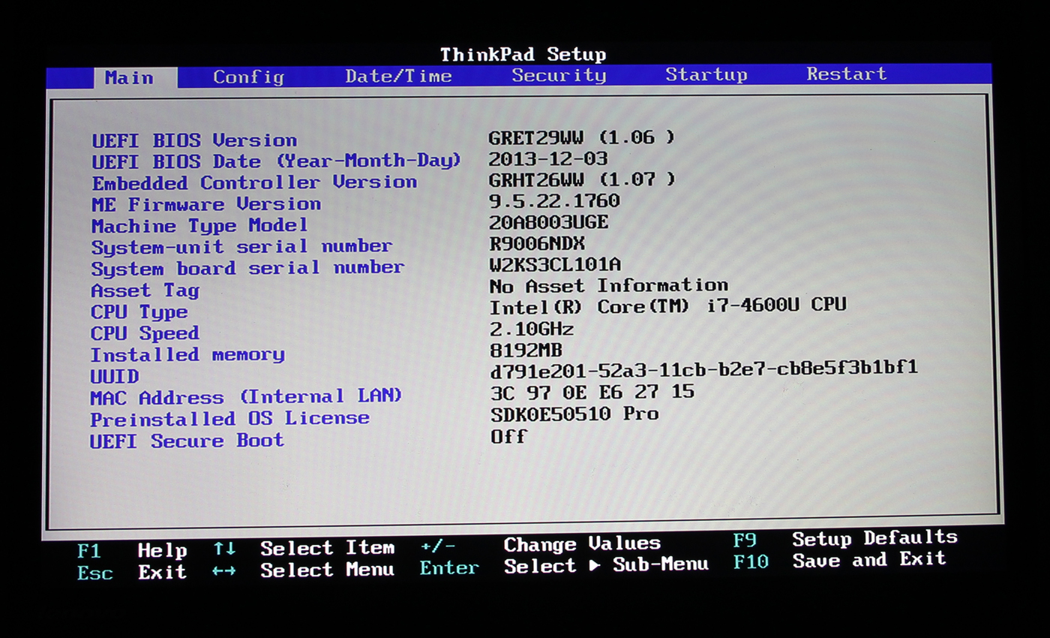Click the UEFI BIOS Date label
This screenshot has width=1050, height=638.
coord(276,161)
